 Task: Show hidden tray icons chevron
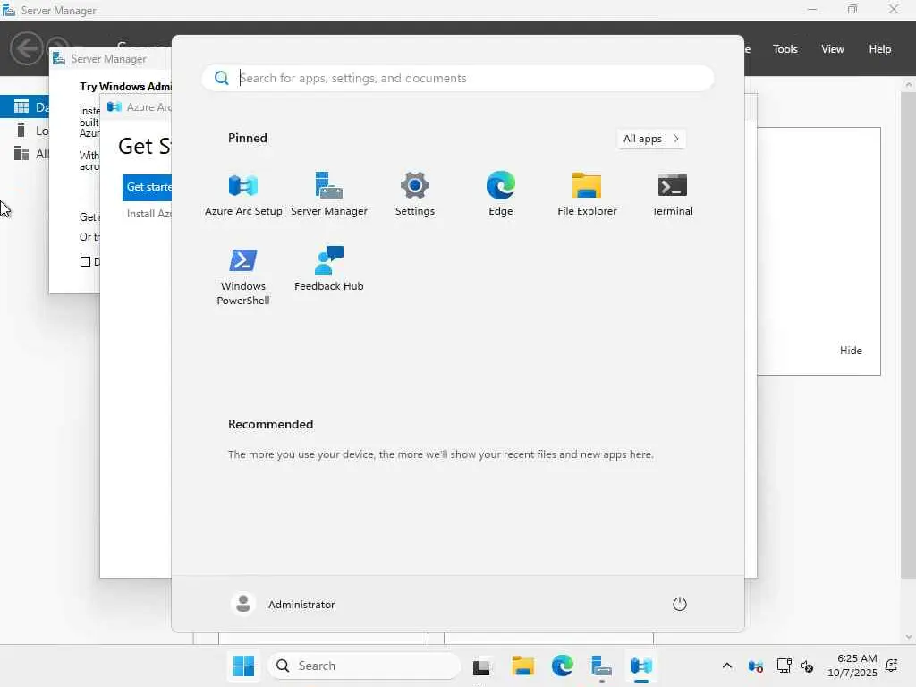point(726,666)
